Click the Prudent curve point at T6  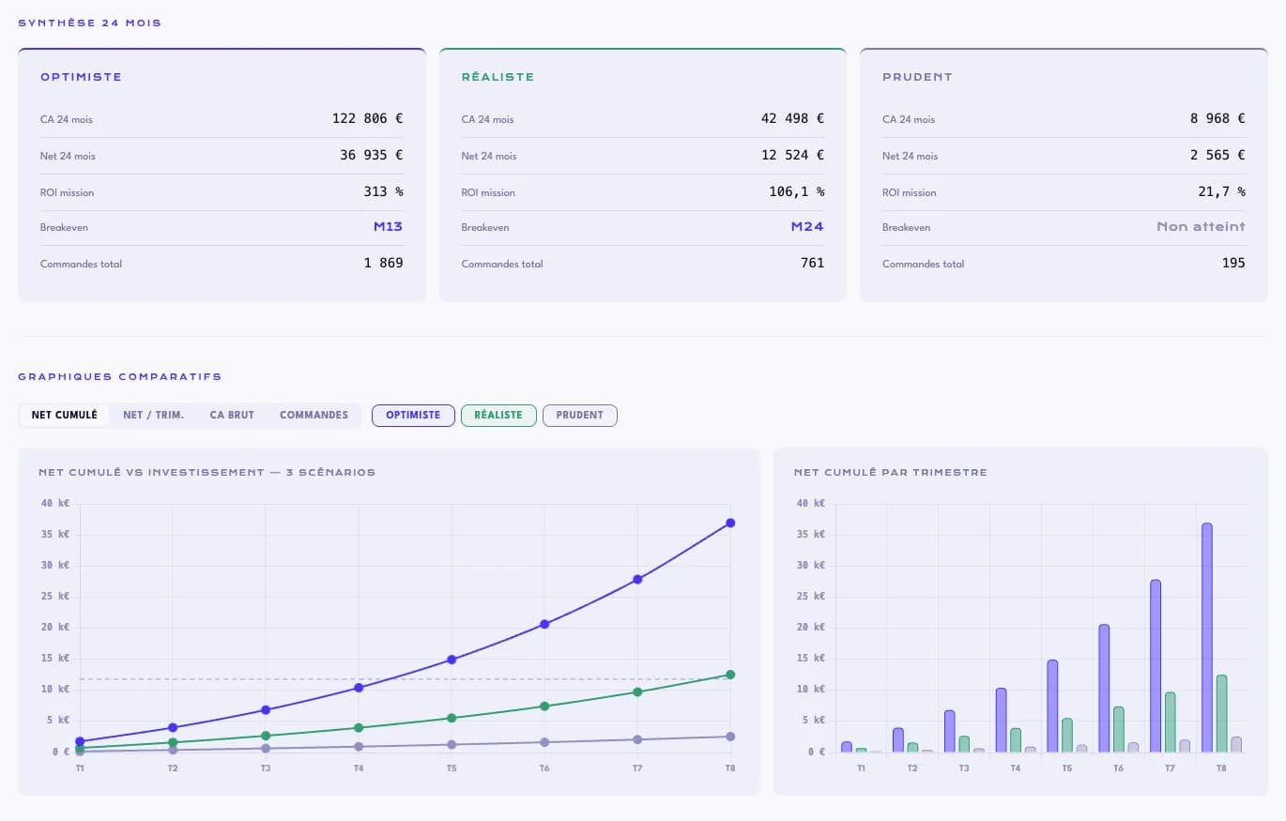pos(544,742)
